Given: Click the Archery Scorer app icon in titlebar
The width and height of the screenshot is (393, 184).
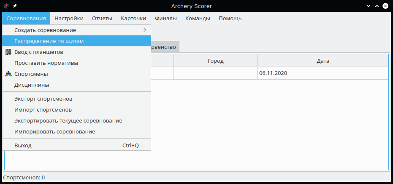Looking at the screenshot, I should (x=6, y=5).
